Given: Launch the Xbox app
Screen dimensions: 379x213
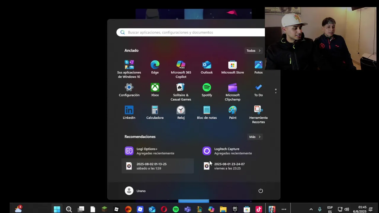Looking at the screenshot, I should tap(155, 90).
